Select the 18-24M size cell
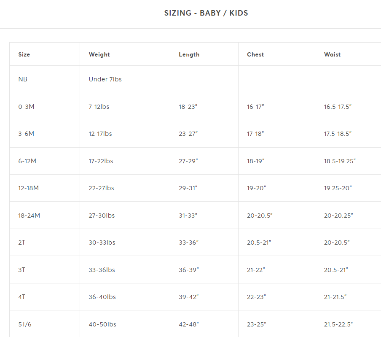 [29, 216]
